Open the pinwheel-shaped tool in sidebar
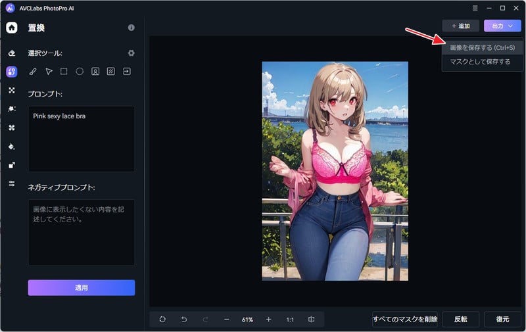Image resolution: width=526 pixels, height=332 pixels. (x=12, y=128)
